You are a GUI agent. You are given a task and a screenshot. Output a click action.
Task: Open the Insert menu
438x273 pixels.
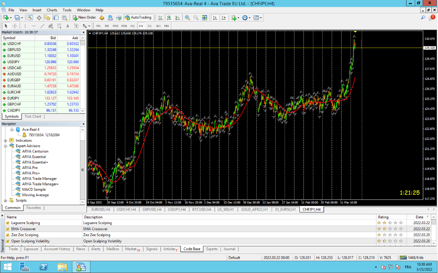coord(37,10)
